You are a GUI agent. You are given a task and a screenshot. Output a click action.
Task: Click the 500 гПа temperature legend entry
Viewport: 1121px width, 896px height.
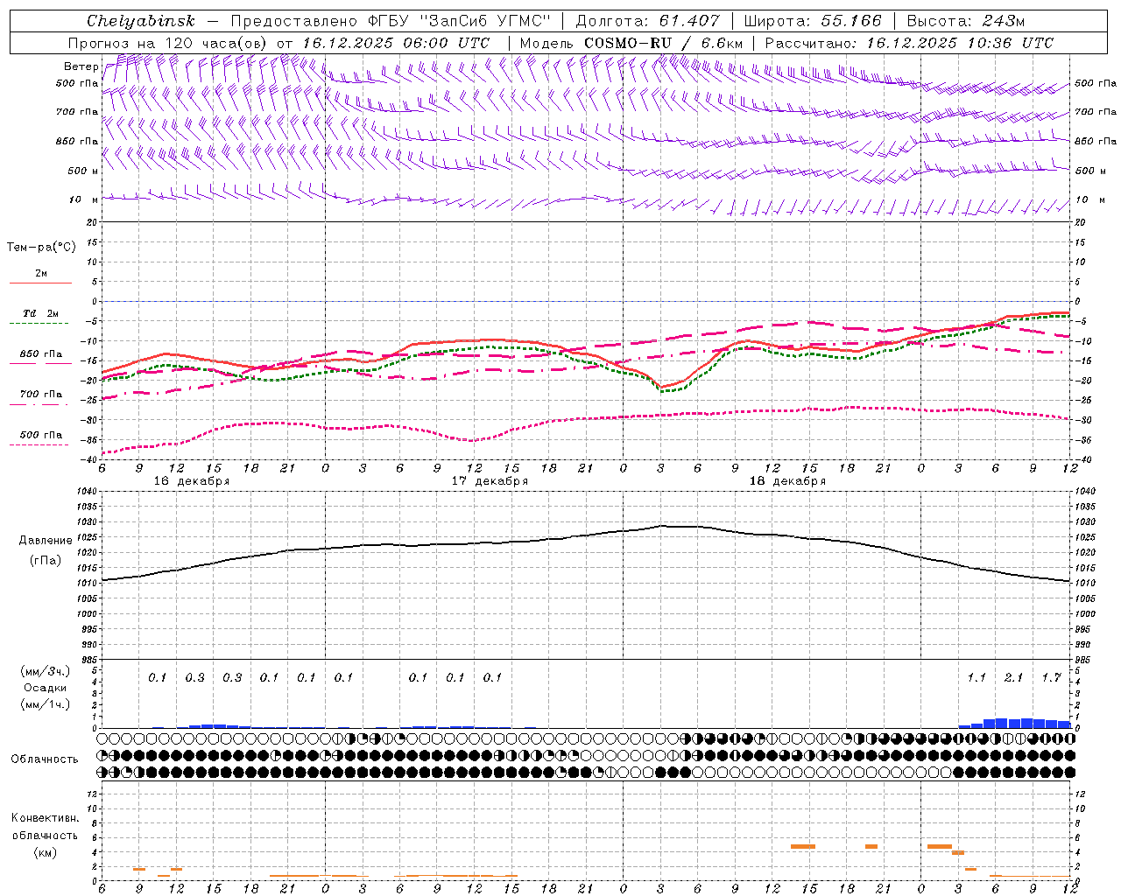pos(41,435)
